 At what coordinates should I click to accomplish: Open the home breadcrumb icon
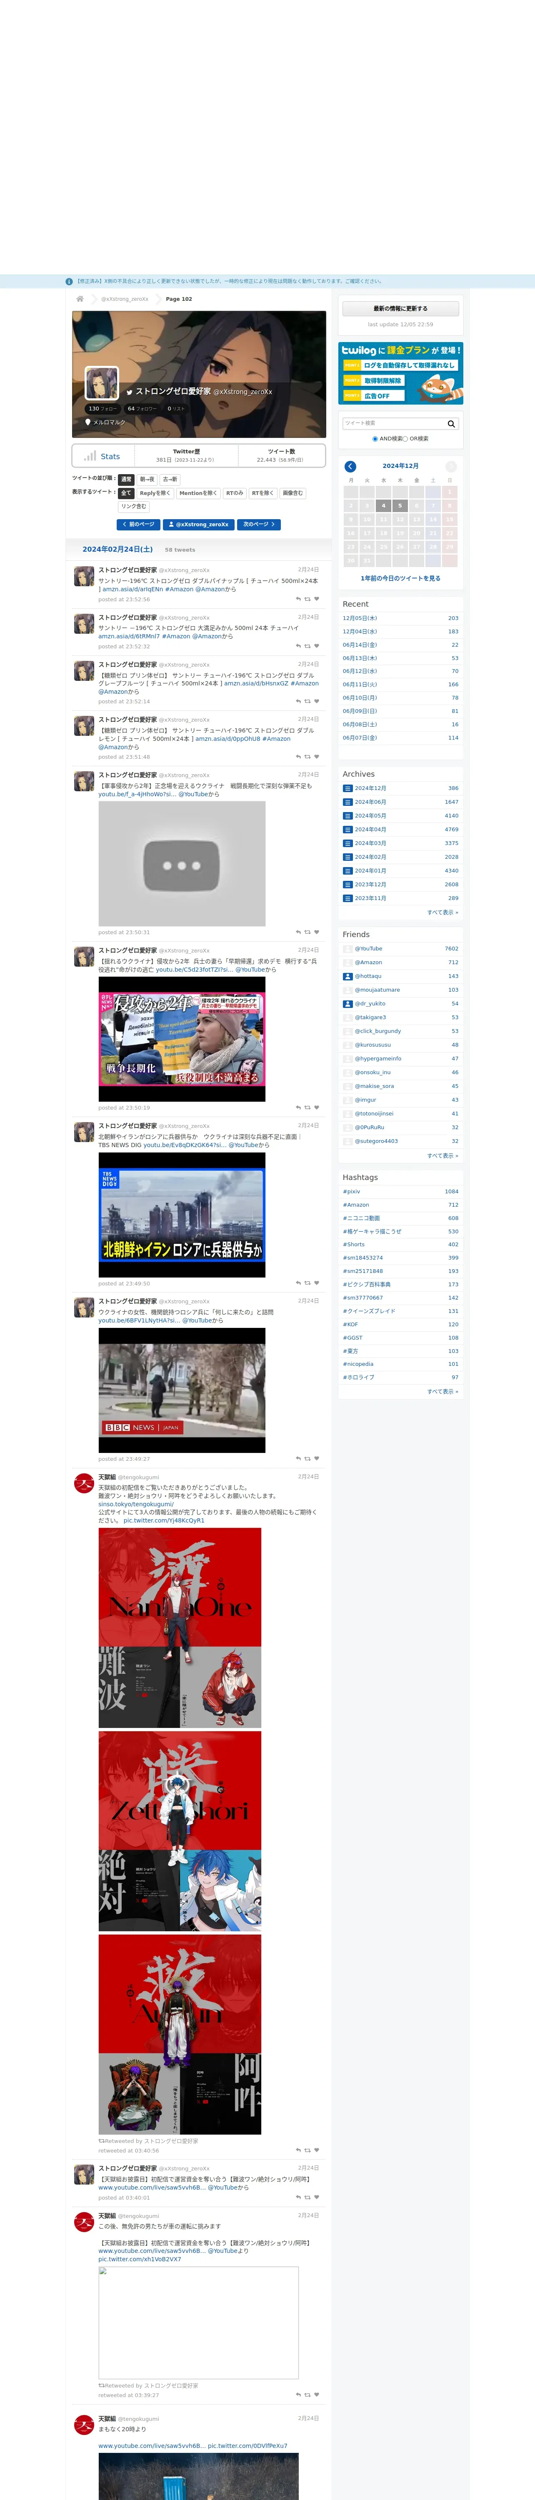(80, 299)
